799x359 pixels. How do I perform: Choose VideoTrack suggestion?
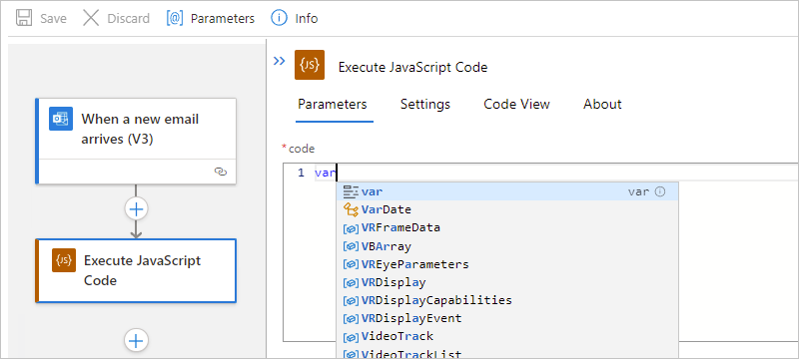pos(507,336)
